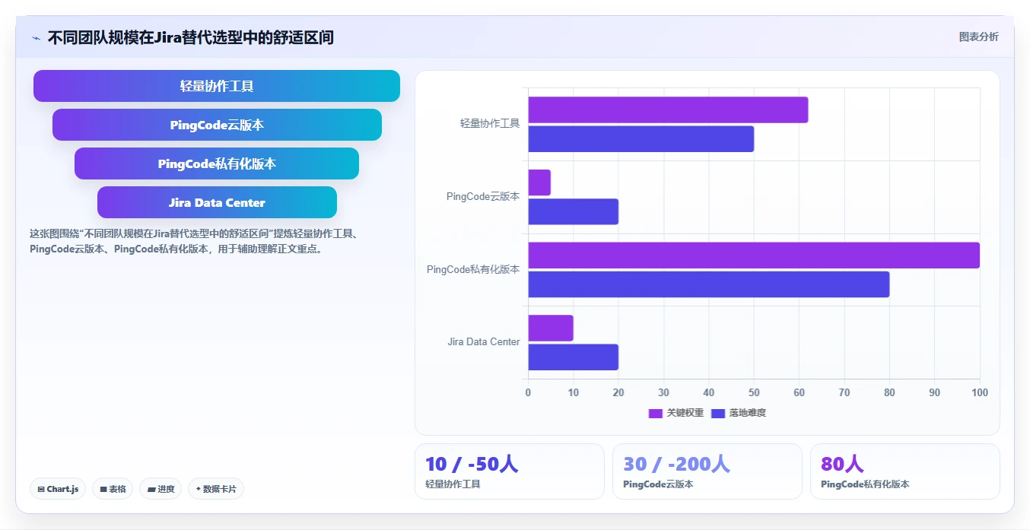The image size is (1030, 530).
Task: Click the PingCode私有化版本 y-axis label
Action: [x=473, y=269]
